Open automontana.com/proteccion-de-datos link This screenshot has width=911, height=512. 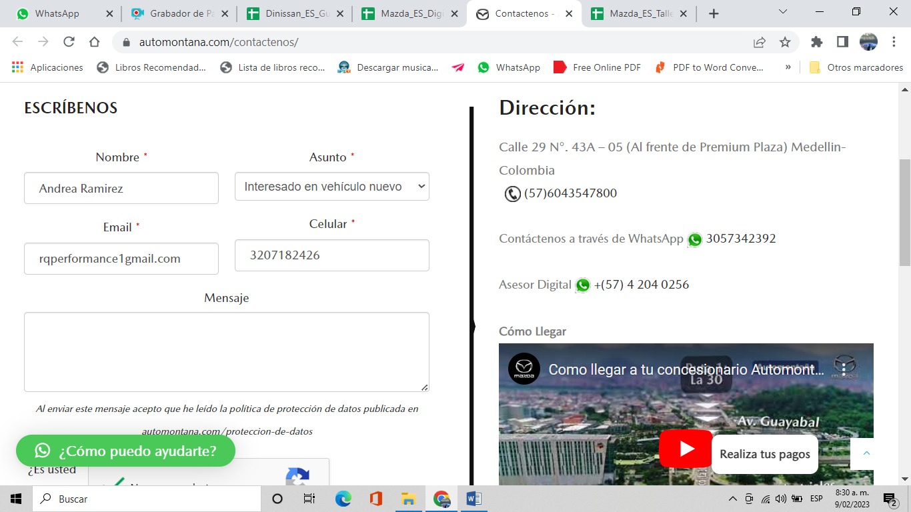(x=227, y=431)
